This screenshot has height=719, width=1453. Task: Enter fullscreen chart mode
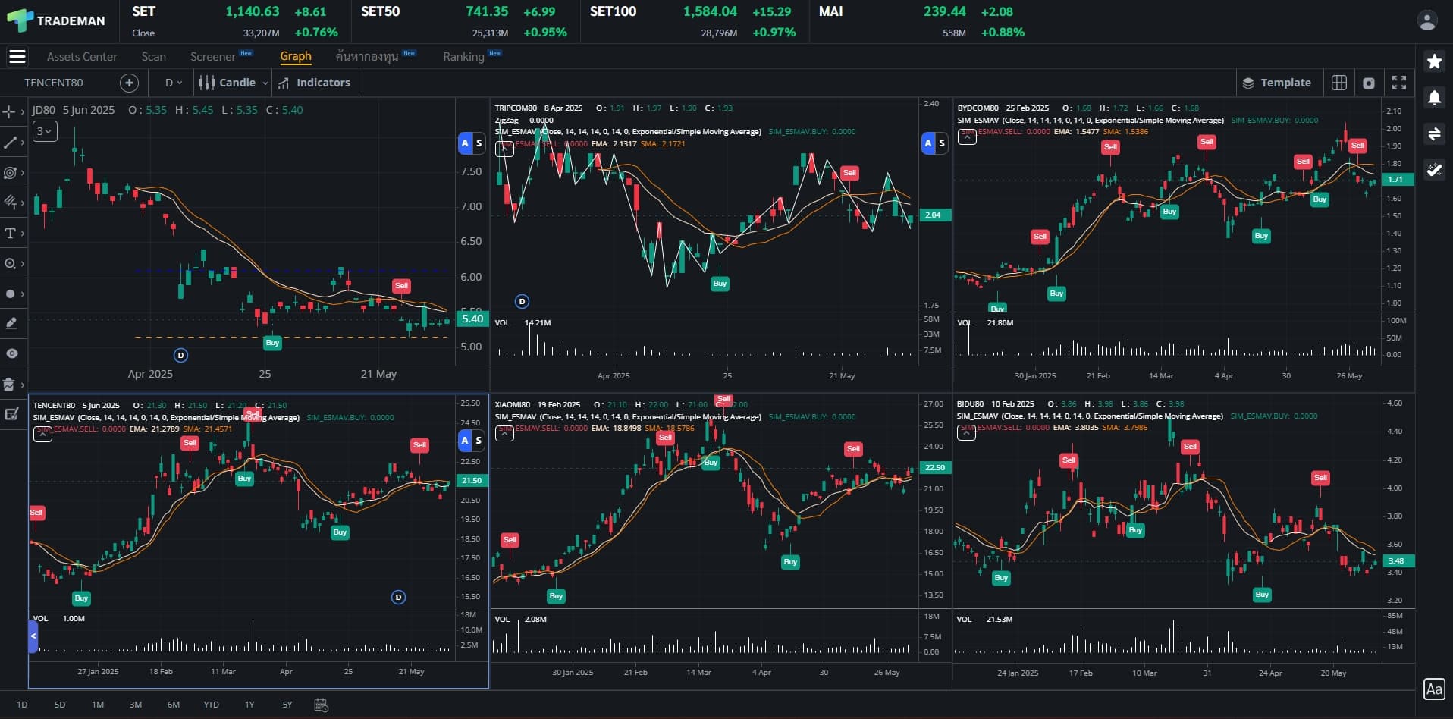1399,83
